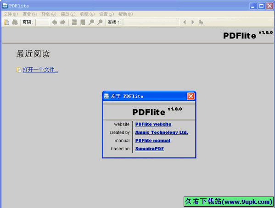Open the PDFlite website link
275x208 pixels.
(x=153, y=124)
